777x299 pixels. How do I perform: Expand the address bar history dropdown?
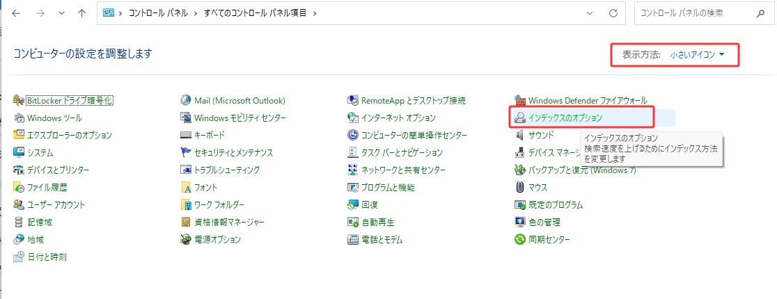tap(589, 13)
